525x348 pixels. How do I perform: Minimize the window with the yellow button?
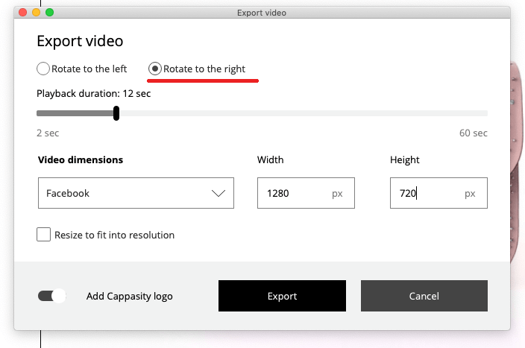[x=36, y=13]
